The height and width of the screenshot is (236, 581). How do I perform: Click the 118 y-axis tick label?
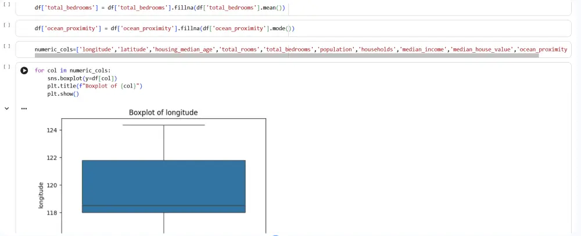[52, 213]
